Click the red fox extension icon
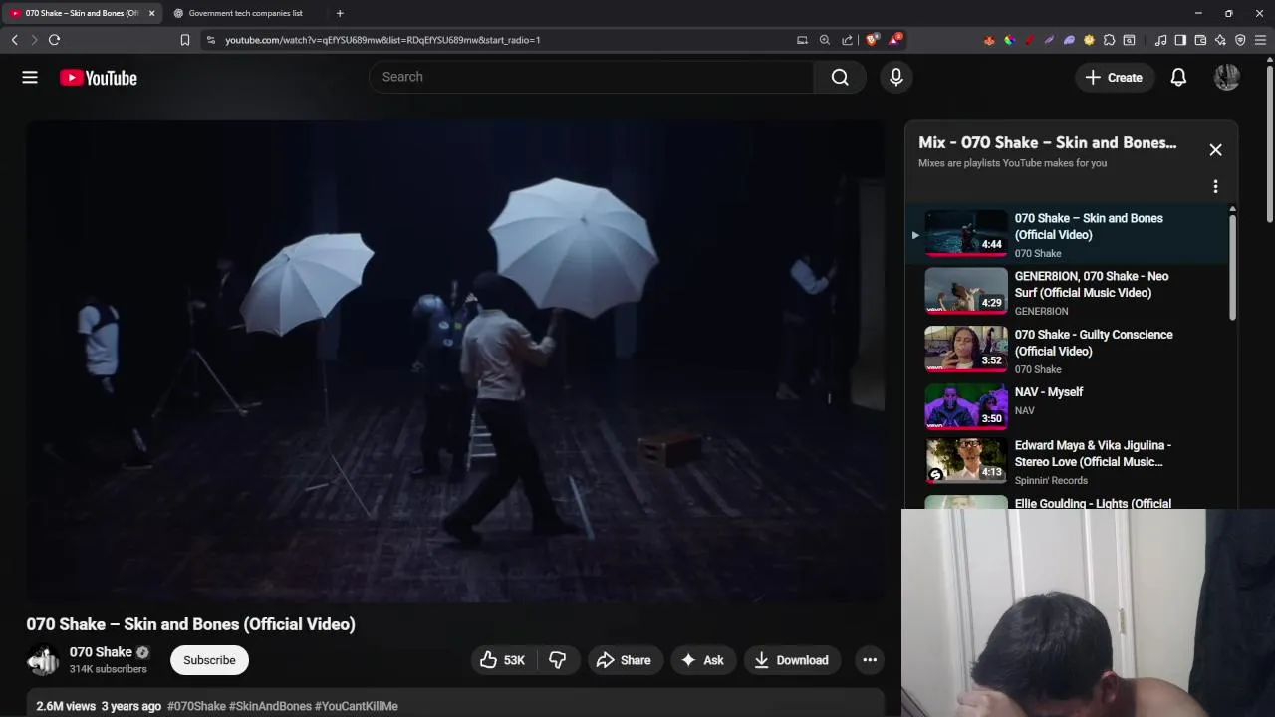The height and width of the screenshot is (717, 1275). 989,40
